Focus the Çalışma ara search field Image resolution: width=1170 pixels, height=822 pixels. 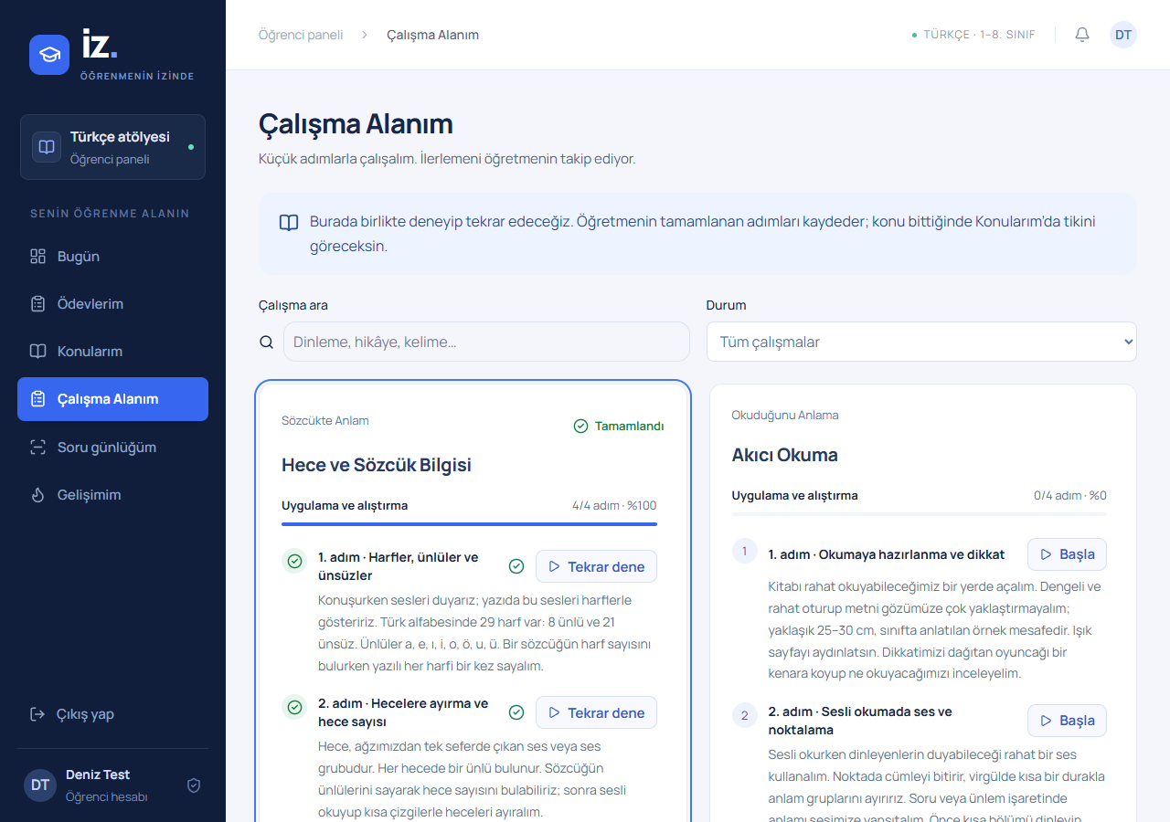[x=486, y=342]
